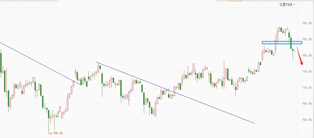Click the 765.00 price axis label
The image size is (314, 138).
[306, 104]
